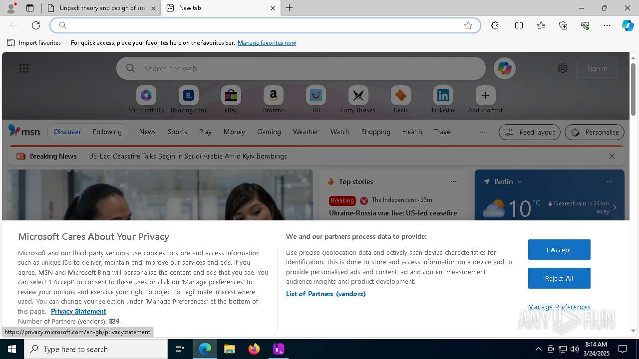
Task: Open the apps grid launcher
Action: point(24,68)
